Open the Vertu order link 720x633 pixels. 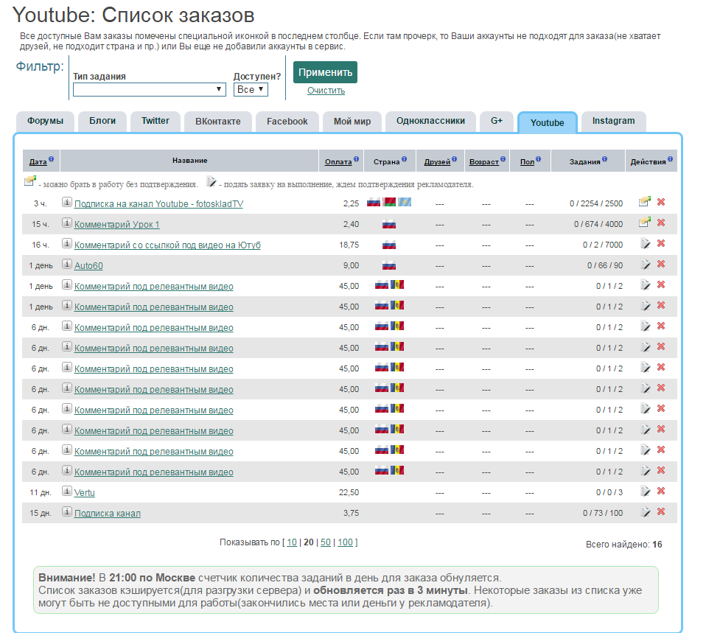point(85,492)
